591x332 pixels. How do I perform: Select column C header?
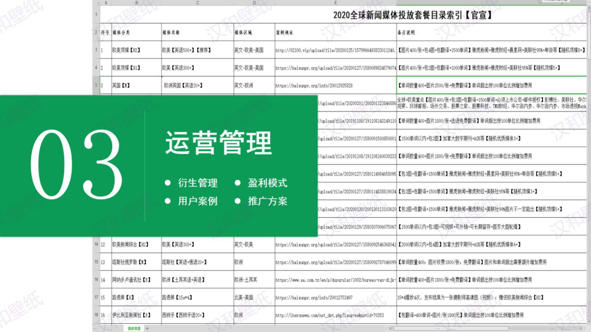(x=198, y=3)
